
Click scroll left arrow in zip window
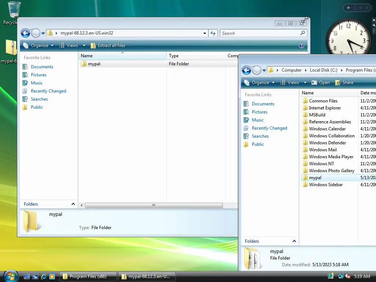tap(82, 205)
